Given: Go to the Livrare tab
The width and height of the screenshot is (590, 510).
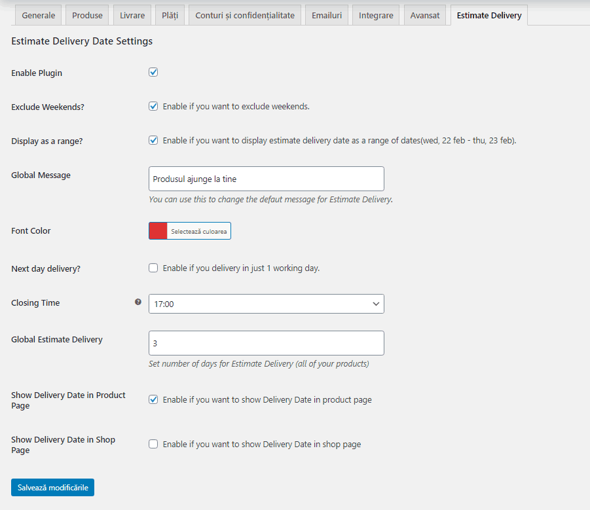Looking at the screenshot, I should coord(132,16).
